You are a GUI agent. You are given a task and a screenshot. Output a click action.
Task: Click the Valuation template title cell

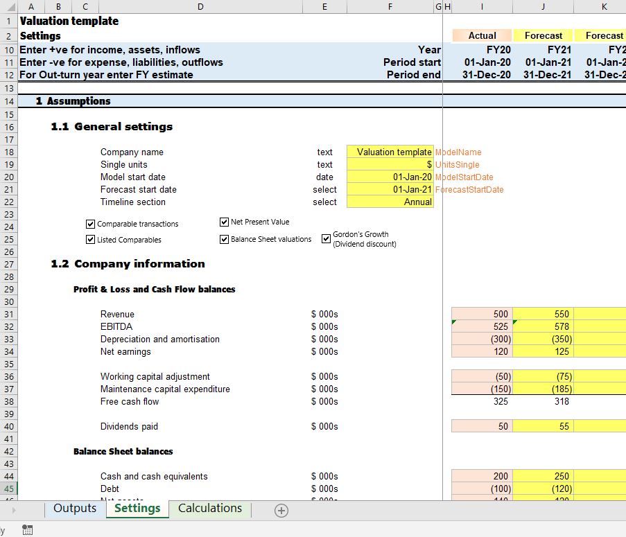[x=69, y=21]
